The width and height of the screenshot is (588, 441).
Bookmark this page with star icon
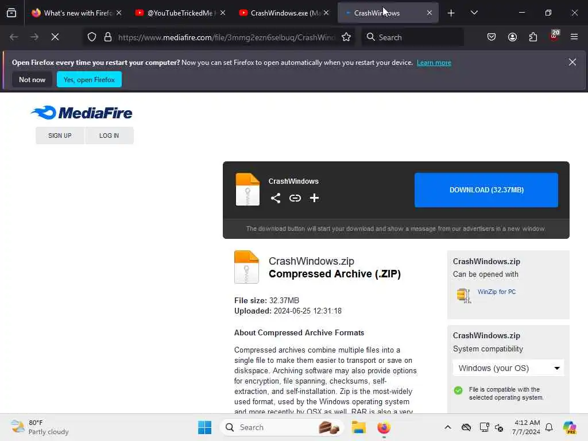coord(346,37)
